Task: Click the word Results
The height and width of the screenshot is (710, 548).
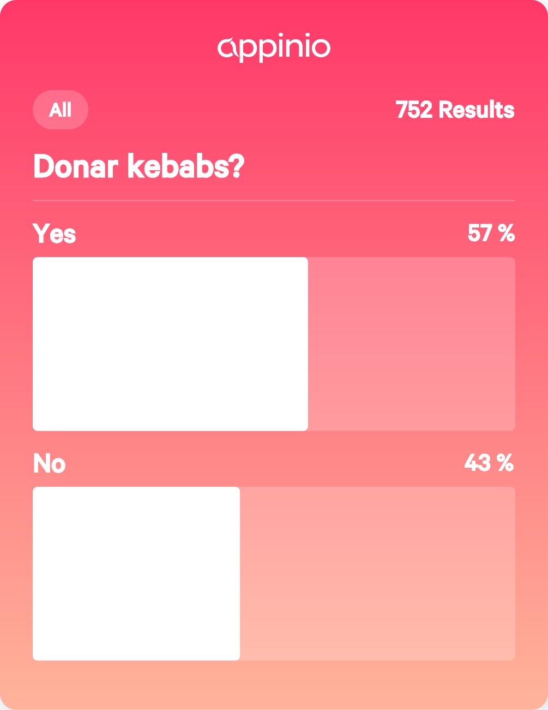Action: [477, 110]
